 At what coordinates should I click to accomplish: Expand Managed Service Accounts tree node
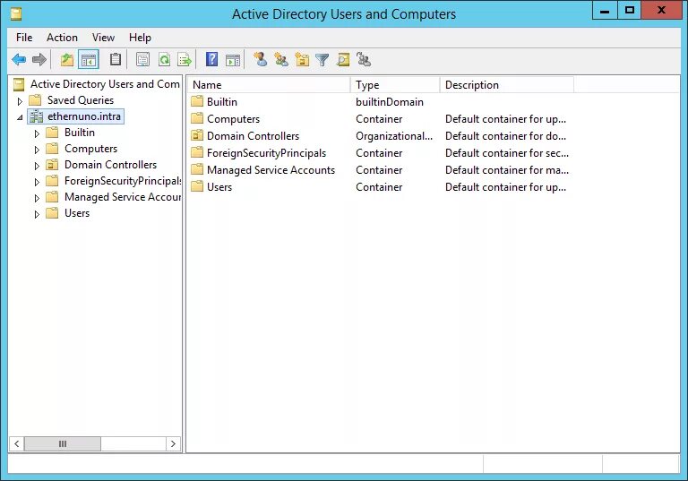click(x=37, y=198)
